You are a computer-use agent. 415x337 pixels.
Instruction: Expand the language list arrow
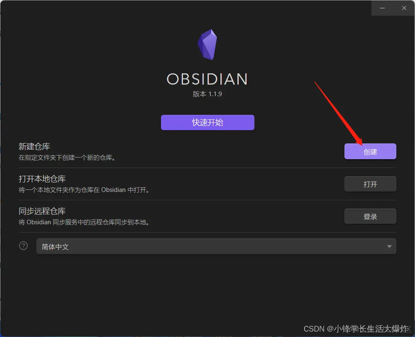click(x=389, y=246)
